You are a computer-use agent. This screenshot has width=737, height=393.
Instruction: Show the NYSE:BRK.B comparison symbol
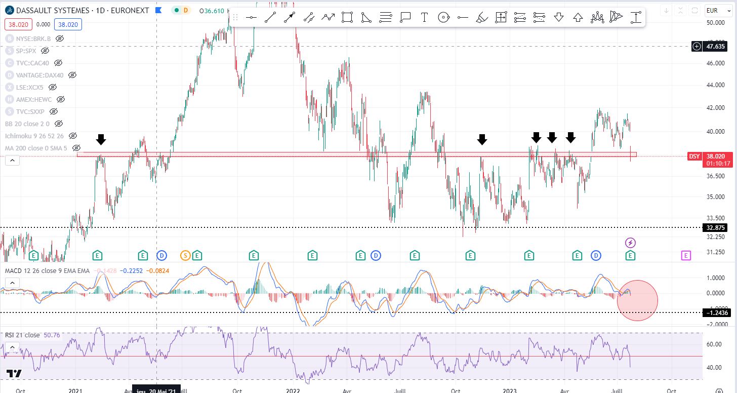pyautogui.click(x=60, y=38)
